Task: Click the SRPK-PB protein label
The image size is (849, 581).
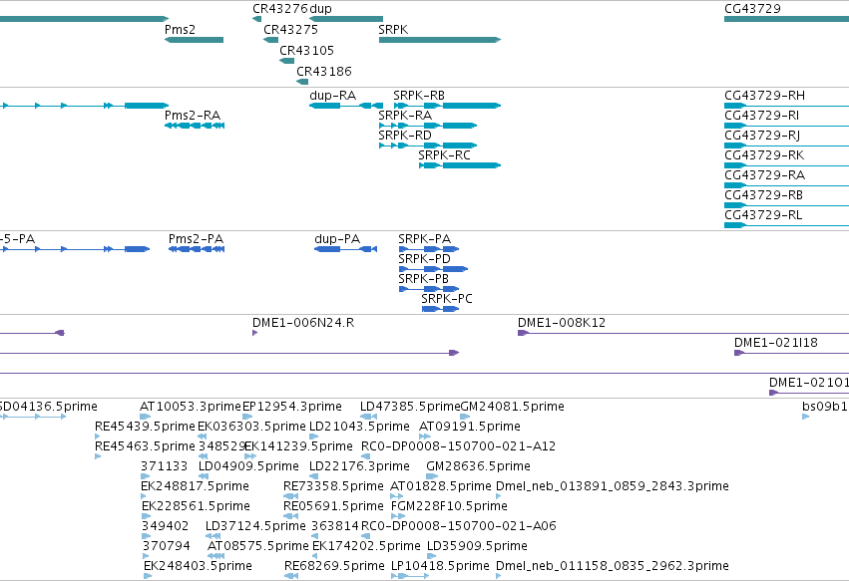Action: click(423, 279)
